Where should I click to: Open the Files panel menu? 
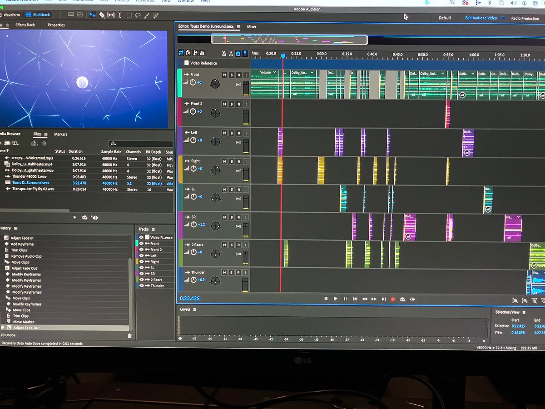(x=46, y=134)
